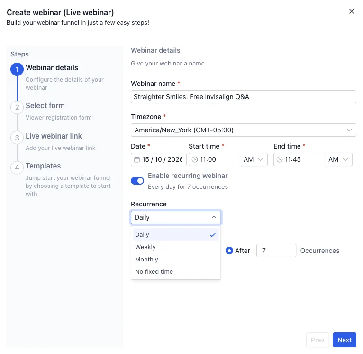Click the Start time 11:00 field

[214, 159]
